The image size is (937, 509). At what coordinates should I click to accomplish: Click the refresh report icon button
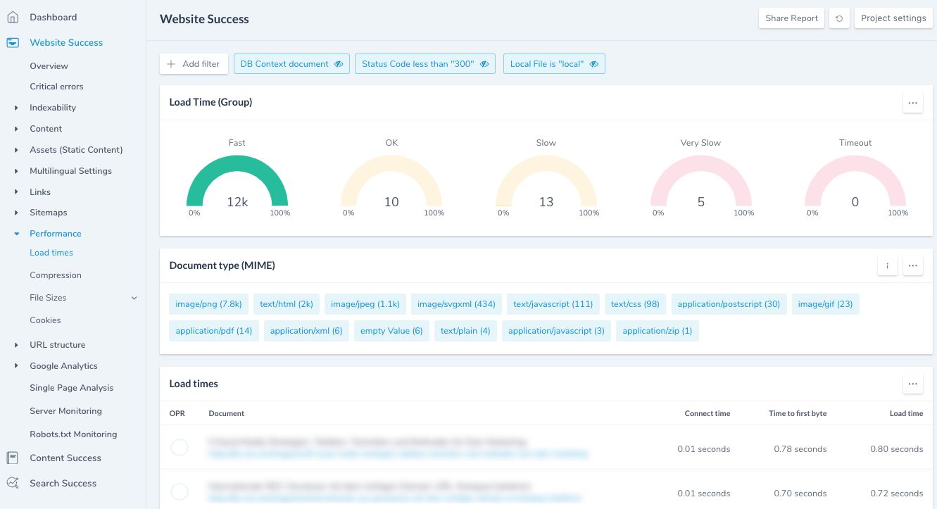point(839,18)
